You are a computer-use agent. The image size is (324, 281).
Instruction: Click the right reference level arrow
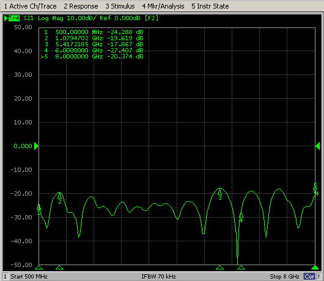(318, 146)
